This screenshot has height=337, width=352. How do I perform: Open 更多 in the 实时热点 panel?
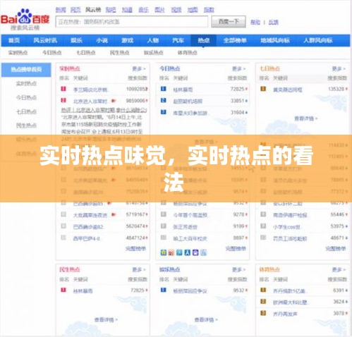tap(139, 68)
